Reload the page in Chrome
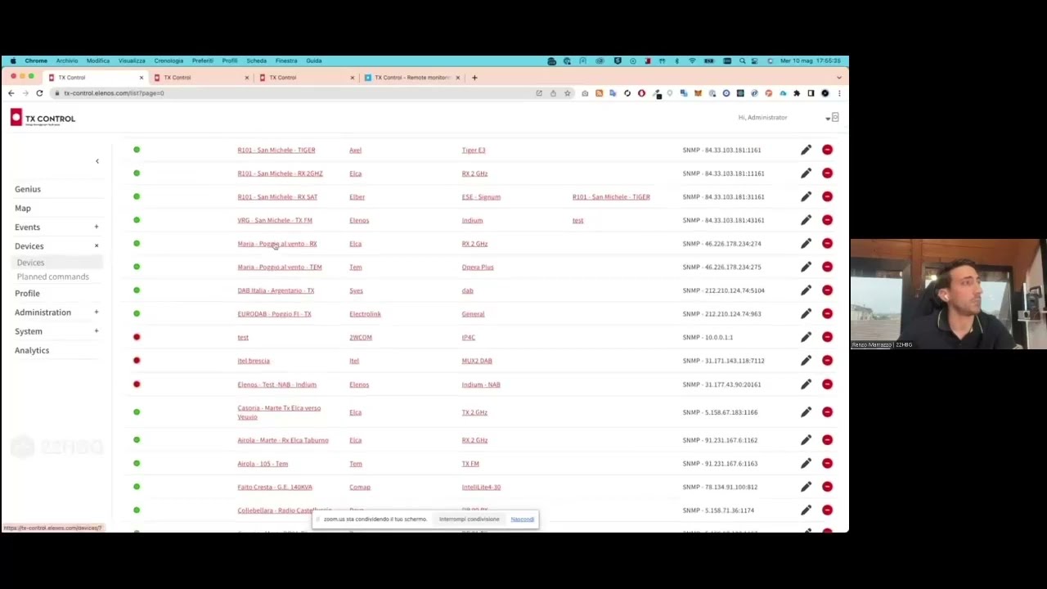 tap(39, 93)
